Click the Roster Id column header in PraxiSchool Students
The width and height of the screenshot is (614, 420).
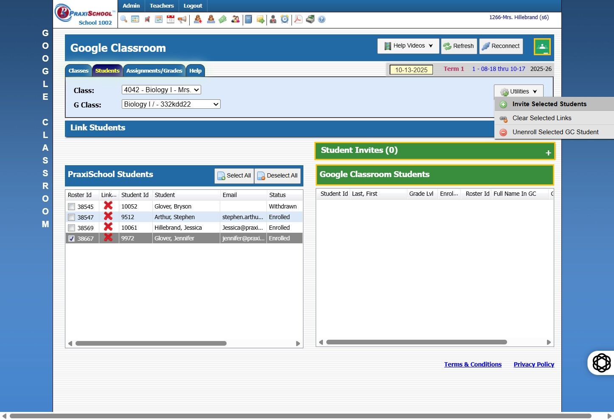coord(80,195)
